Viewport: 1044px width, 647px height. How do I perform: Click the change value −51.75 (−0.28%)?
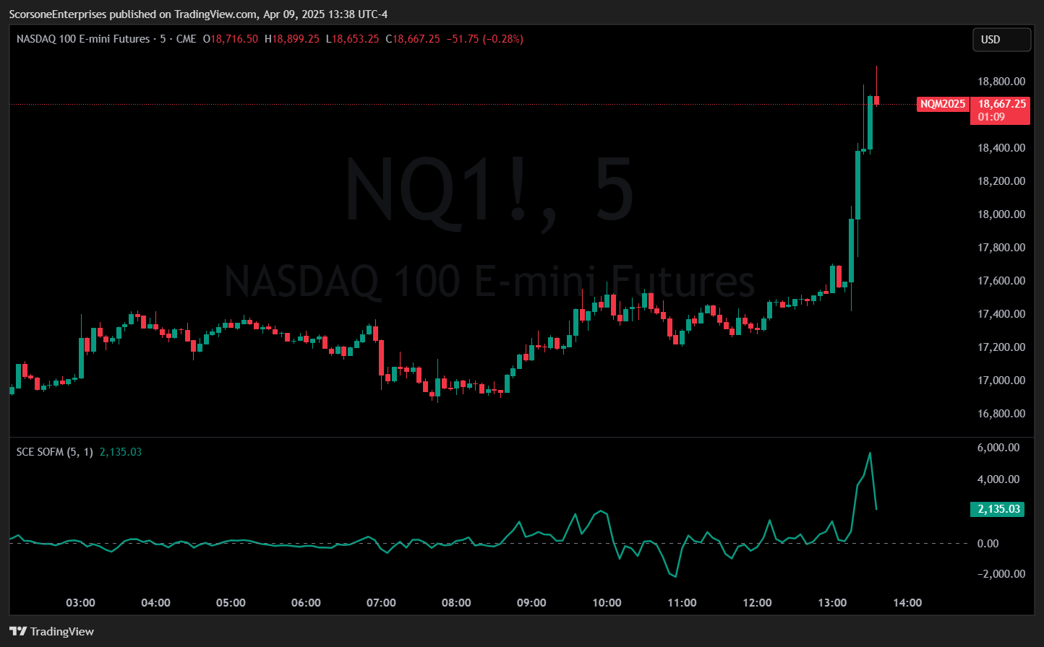tap(484, 39)
